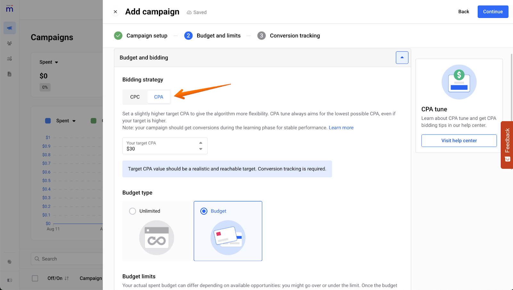Tick the select-all campaigns checkbox
Viewport: 513px width, 290px height.
(x=35, y=278)
